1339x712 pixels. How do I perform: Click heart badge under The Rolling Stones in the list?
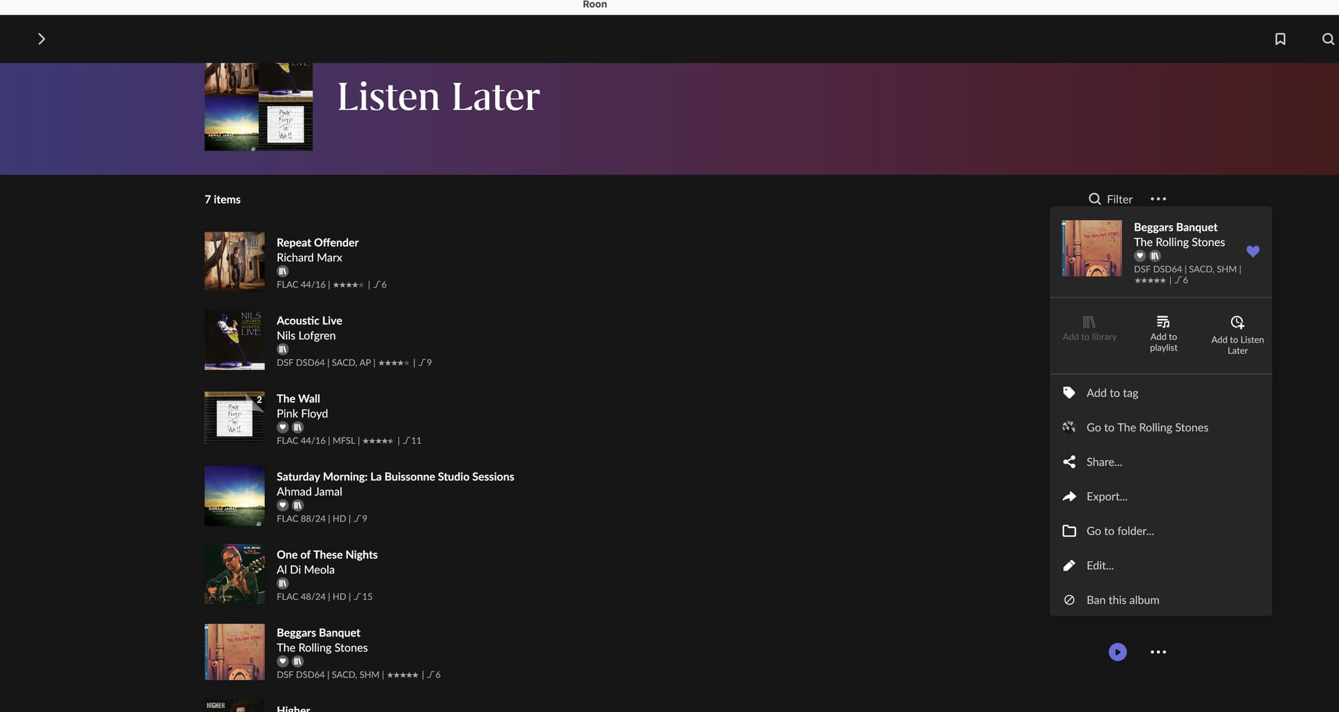[282, 662]
